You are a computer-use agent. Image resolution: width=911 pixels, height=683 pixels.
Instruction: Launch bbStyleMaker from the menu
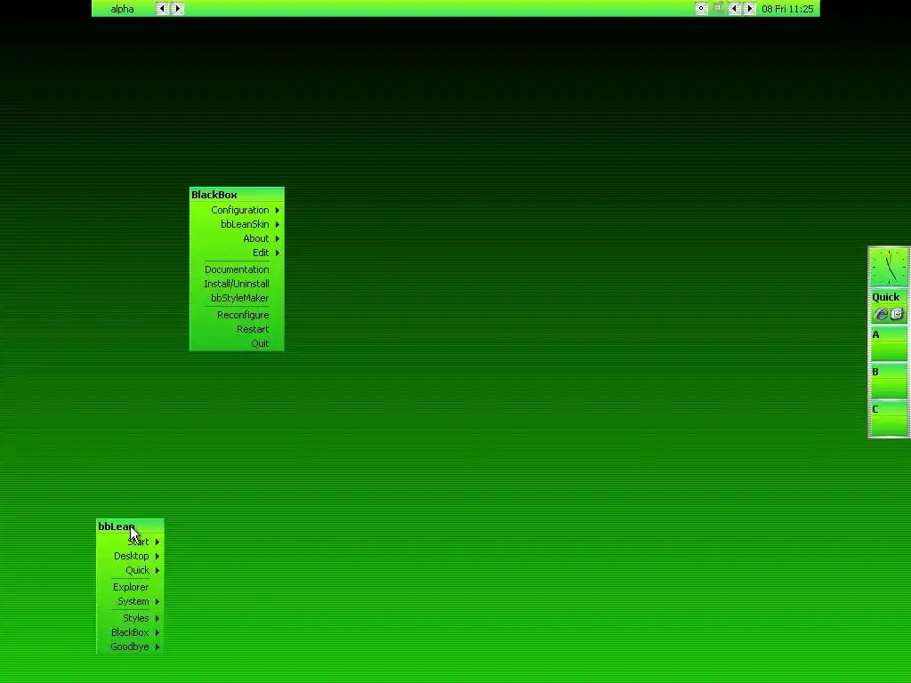pos(237,298)
